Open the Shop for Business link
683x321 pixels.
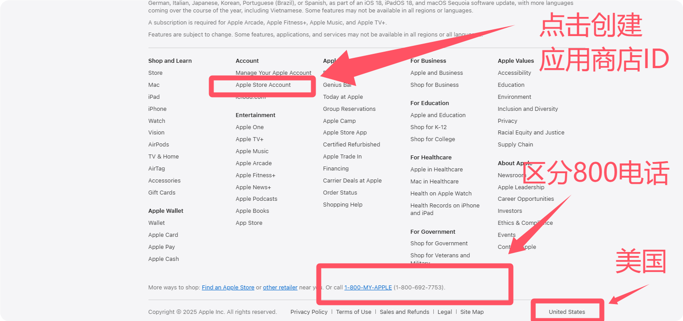[x=434, y=85]
